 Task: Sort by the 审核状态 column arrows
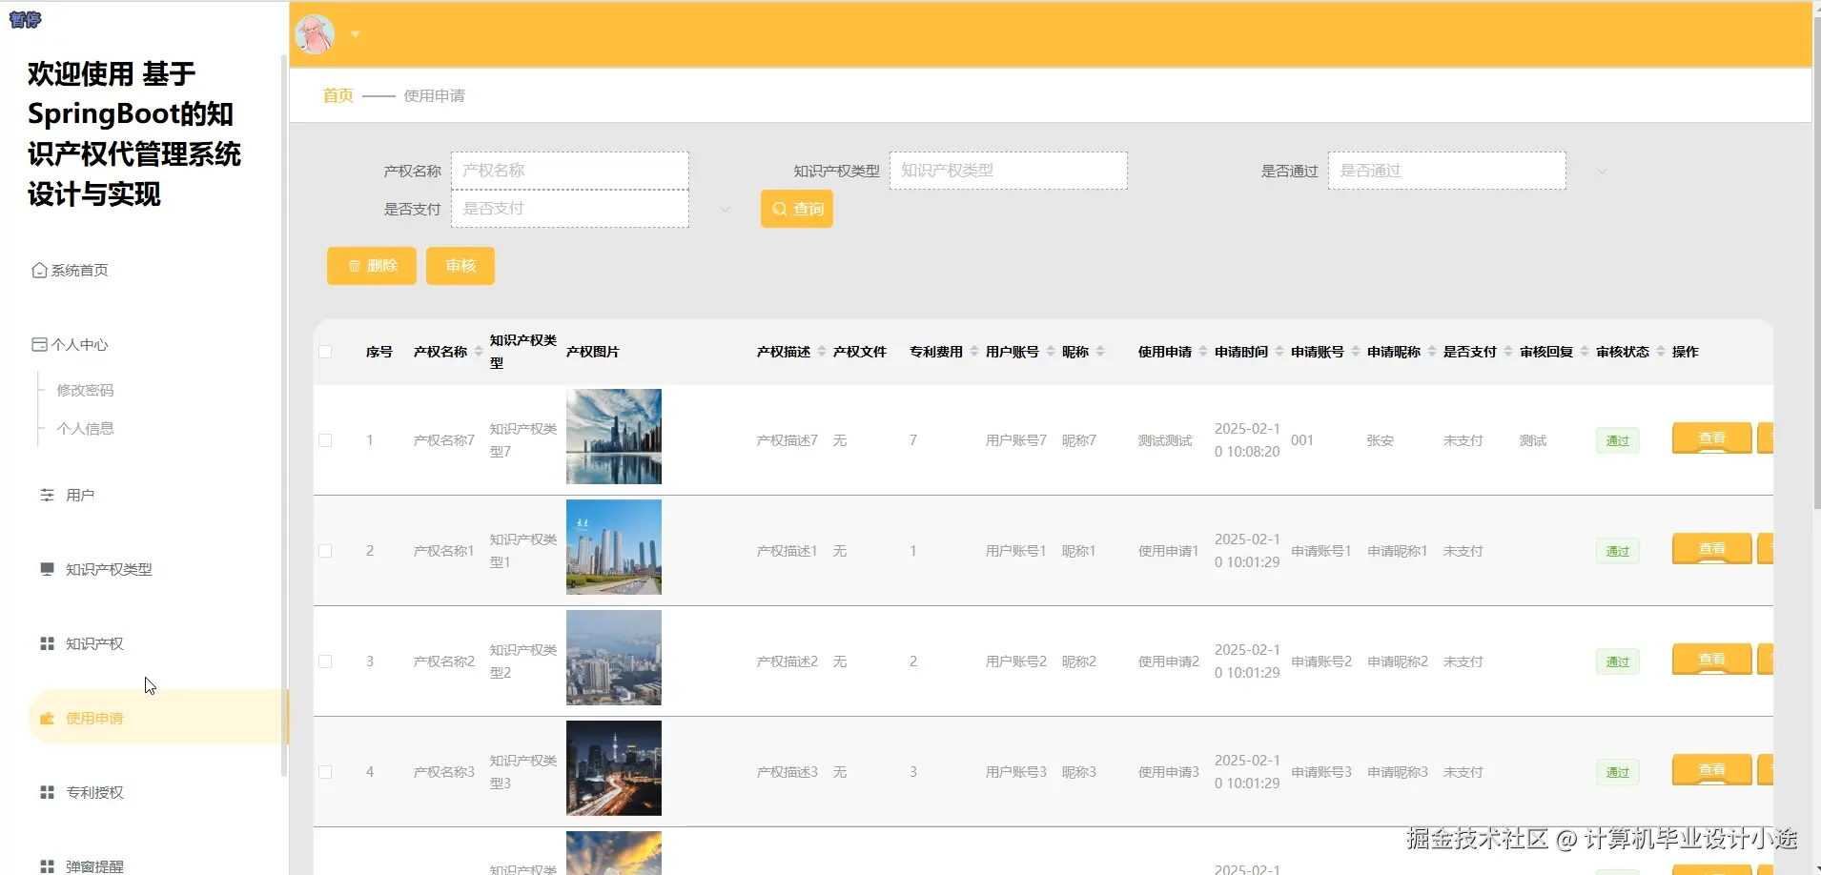[1661, 352]
